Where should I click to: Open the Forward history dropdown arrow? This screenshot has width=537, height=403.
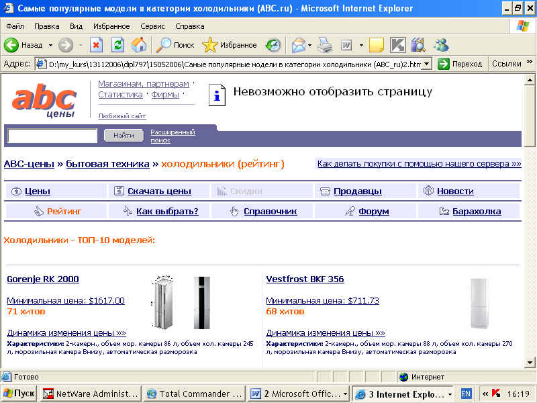tap(81, 45)
